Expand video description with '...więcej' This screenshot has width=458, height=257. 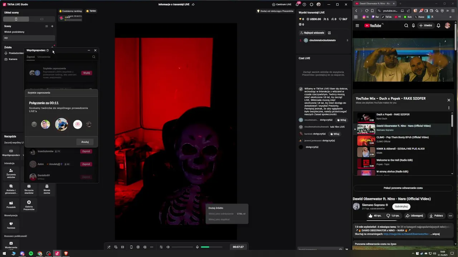pos(435,234)
